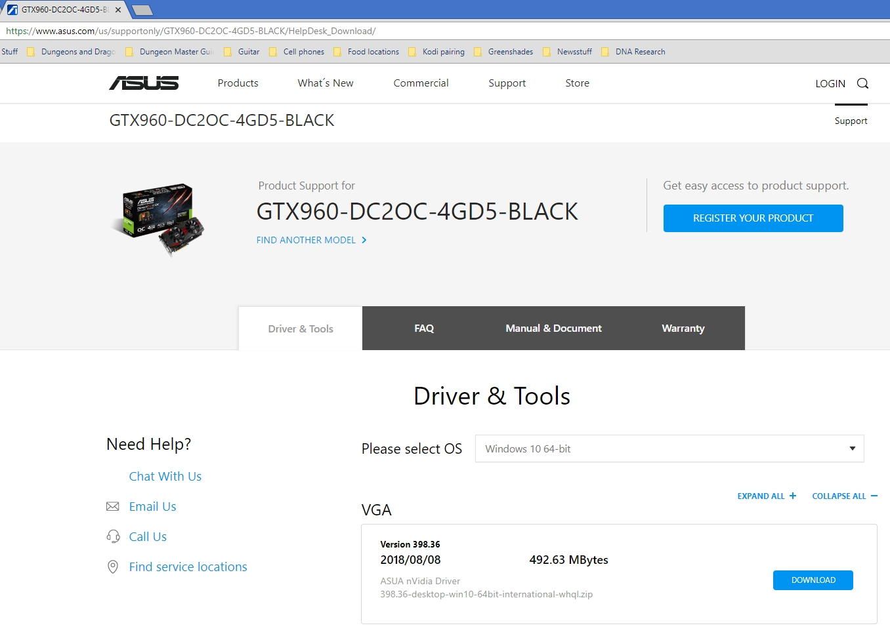Open the Kodi pairing bookmark folder
Image resolution: width=890 pixels, height=636 pixels.
(x=436, y=52)
